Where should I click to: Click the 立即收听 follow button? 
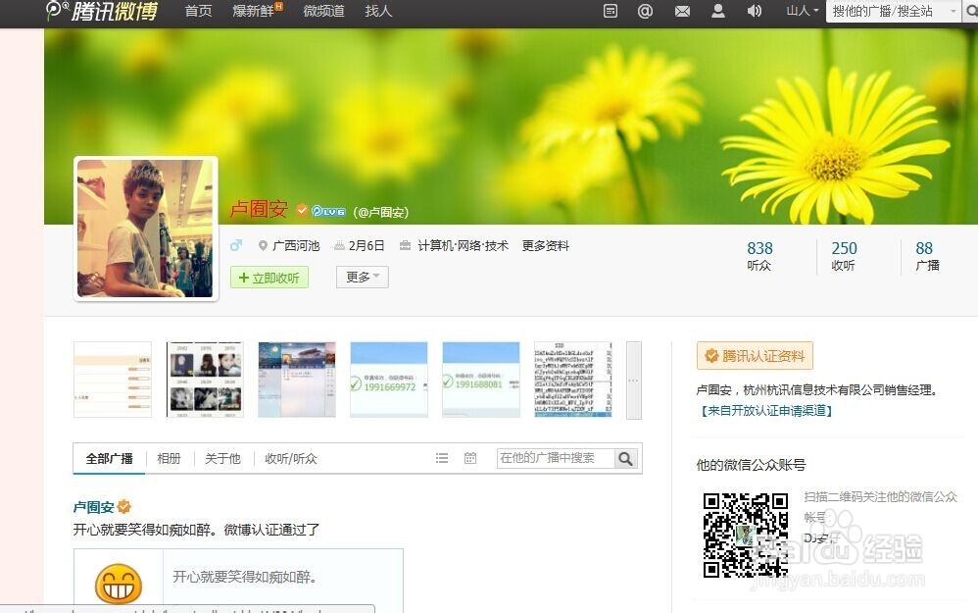pos(269,277)
